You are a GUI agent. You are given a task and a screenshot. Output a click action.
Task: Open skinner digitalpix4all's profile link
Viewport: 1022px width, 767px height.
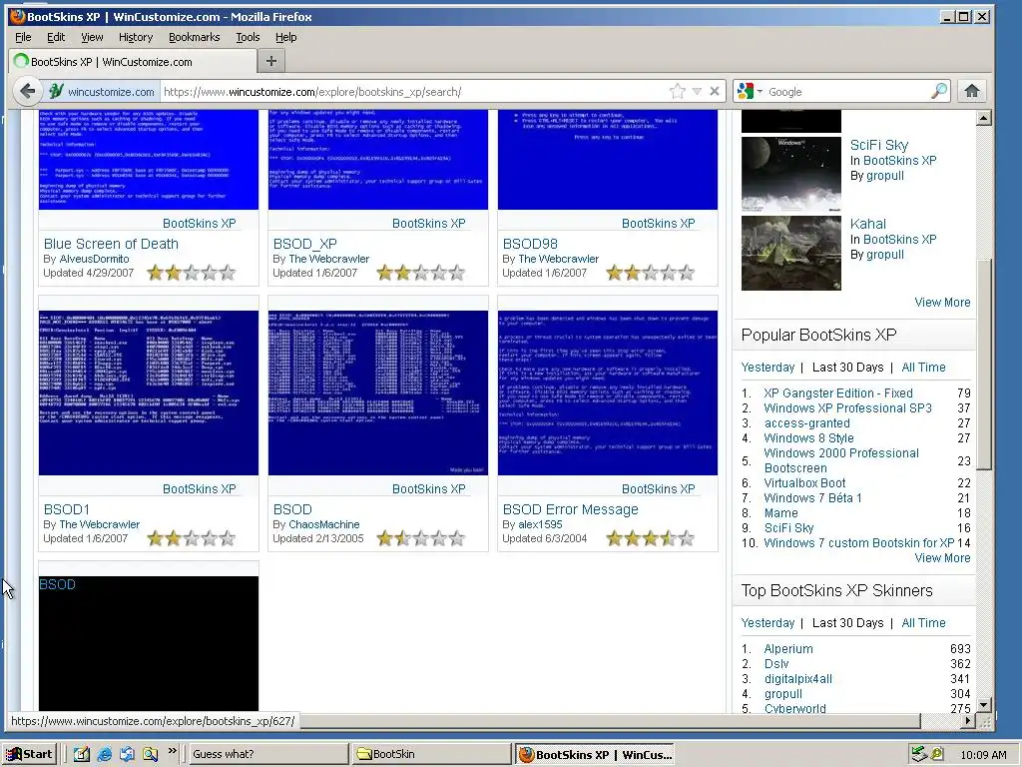797,679
